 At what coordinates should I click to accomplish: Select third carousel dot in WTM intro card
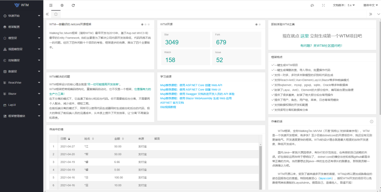[149, 25]
